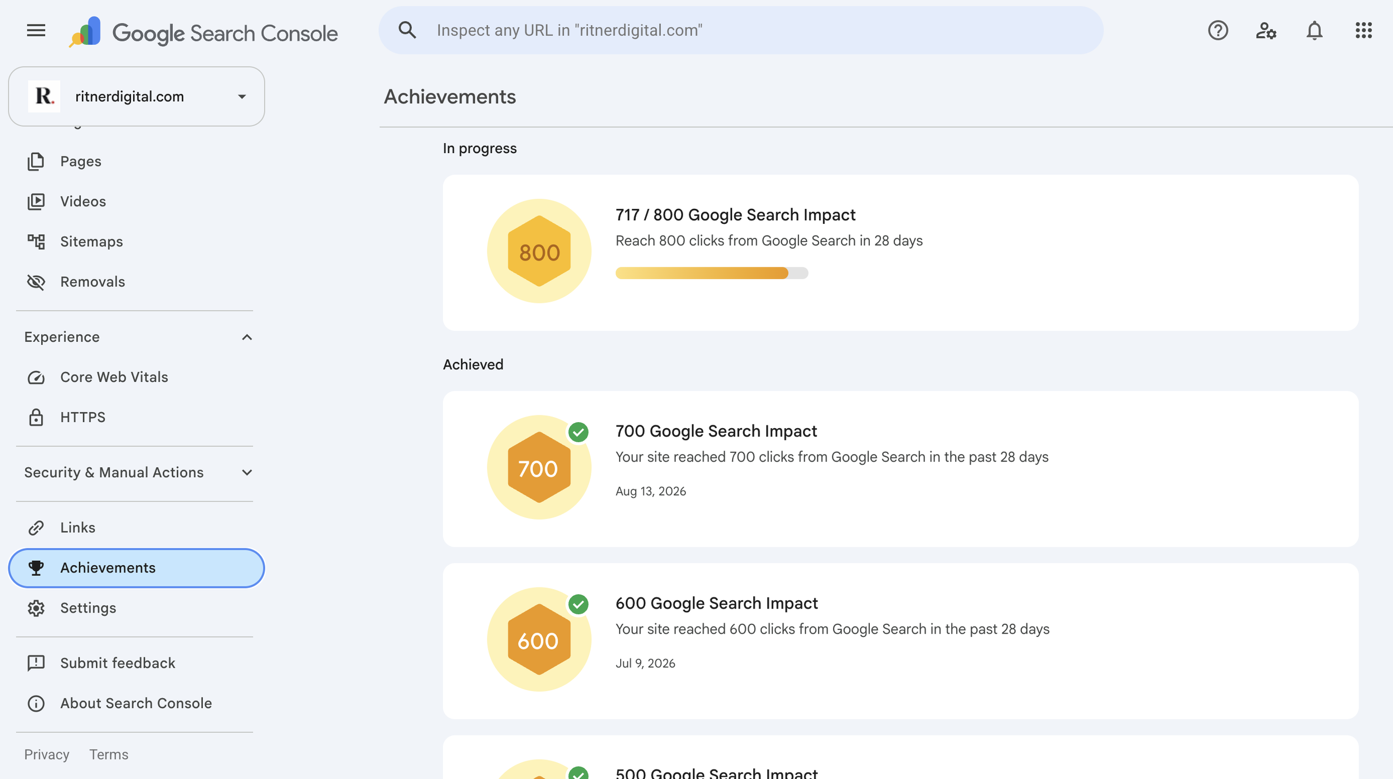
Task: Click the 717 / 800 Google Search Impact title
Action: [x=736, y=214]
